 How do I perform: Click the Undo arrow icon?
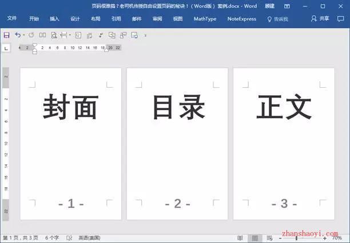coord(18,35)
